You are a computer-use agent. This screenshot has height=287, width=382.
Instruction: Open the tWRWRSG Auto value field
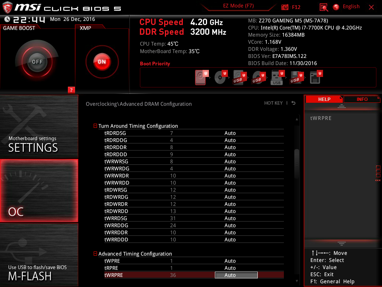point(230,161)
